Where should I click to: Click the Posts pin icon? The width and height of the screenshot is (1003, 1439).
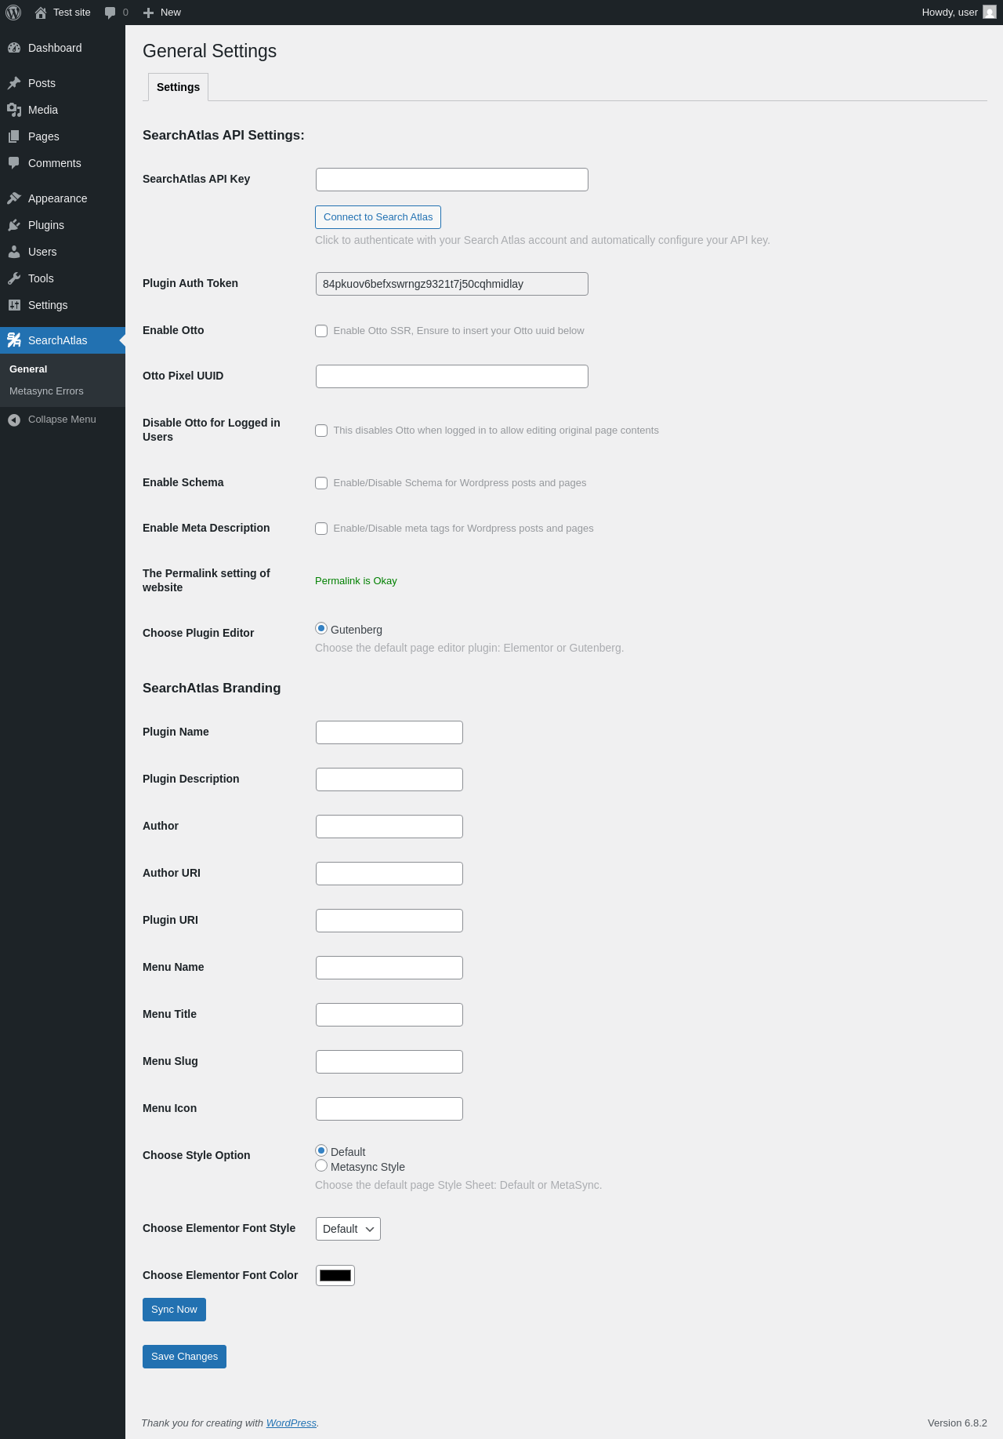click(14, 83)
